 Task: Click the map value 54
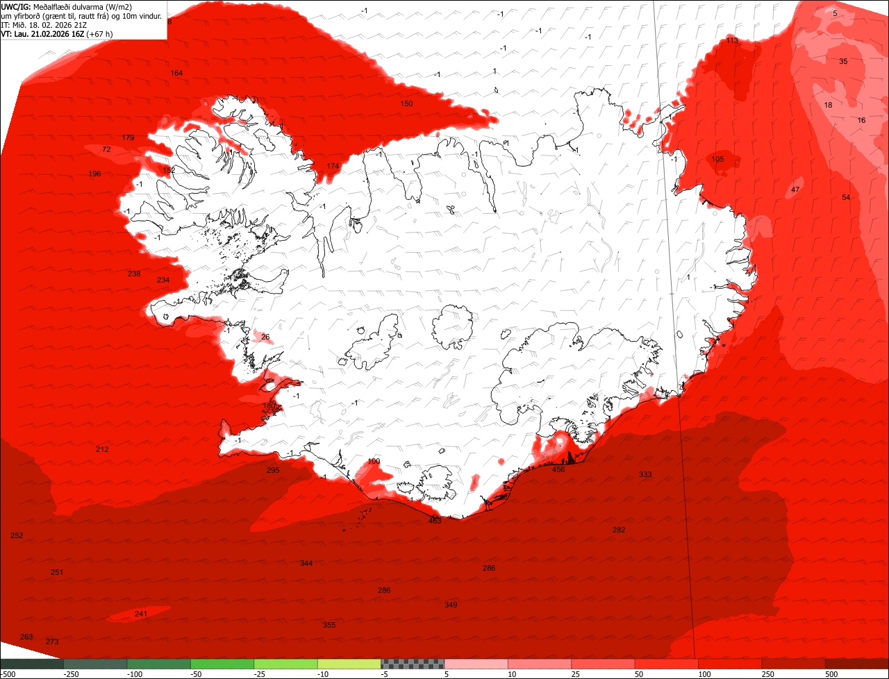(846, 197)
